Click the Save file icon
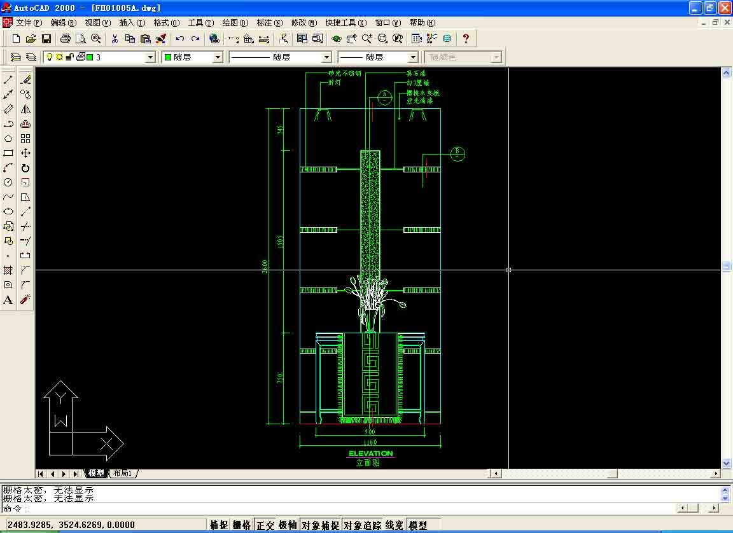Screen dimensions: 733x533 tap(46, 39)
